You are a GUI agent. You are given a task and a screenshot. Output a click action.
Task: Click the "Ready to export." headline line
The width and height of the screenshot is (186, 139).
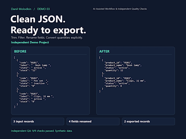pyautogui.click(x=48, y=30)
